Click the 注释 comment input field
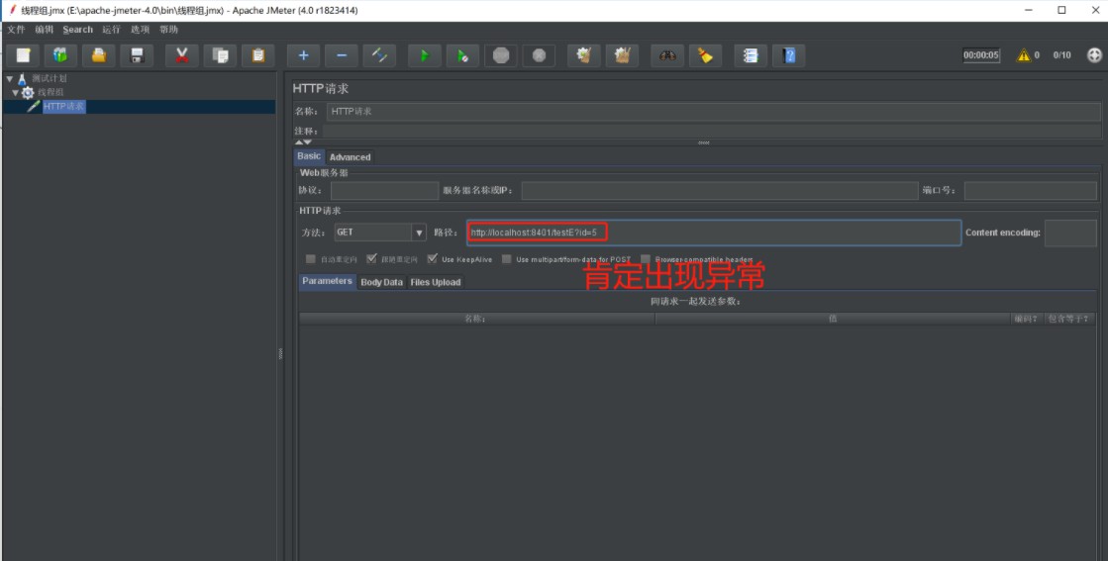Viewport: 1108px width, 561px height. (x=712, y=132)
